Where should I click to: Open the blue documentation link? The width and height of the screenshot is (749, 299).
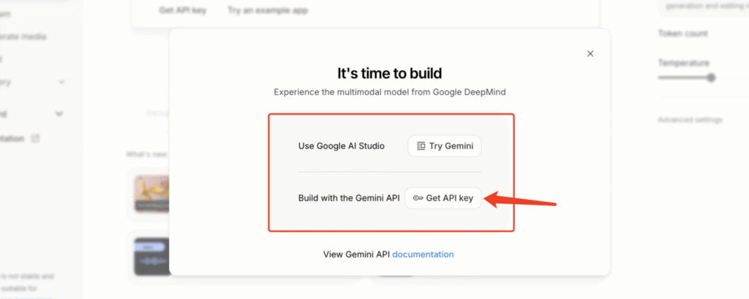423,254
